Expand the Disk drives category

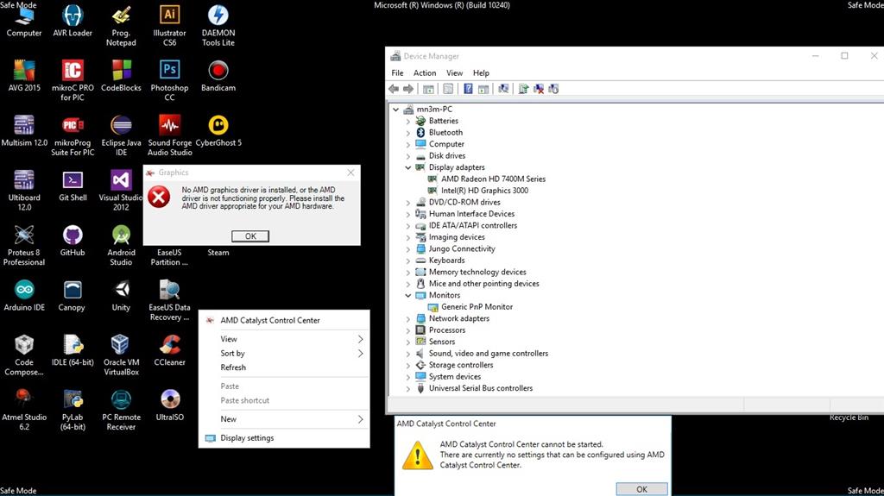click(408, 156)
